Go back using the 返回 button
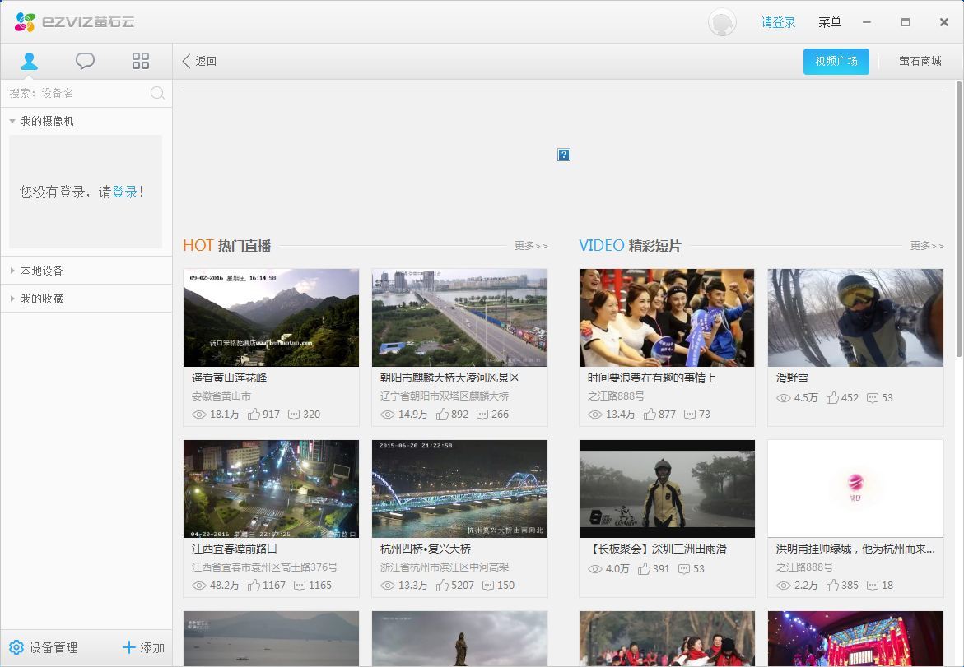This screenshot has width=964, height=667. click(x=199, y=61)
